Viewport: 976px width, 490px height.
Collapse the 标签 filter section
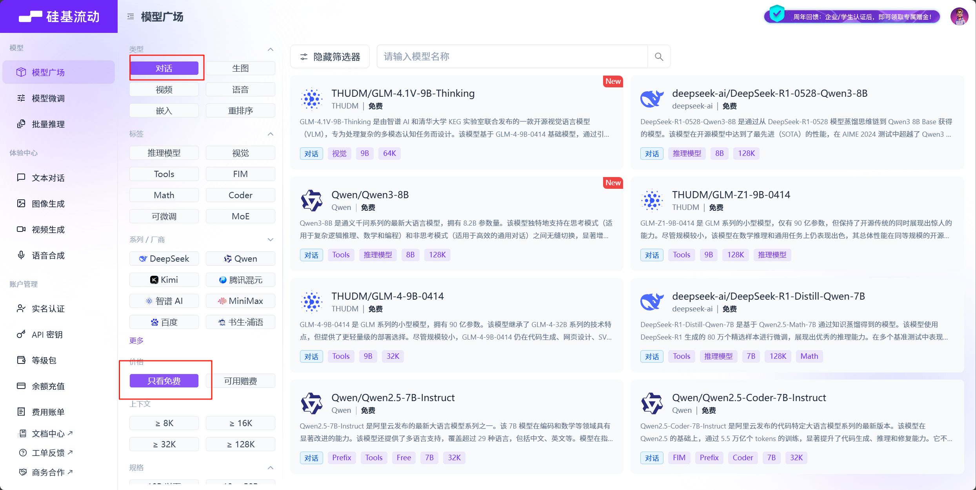[270, 134]
